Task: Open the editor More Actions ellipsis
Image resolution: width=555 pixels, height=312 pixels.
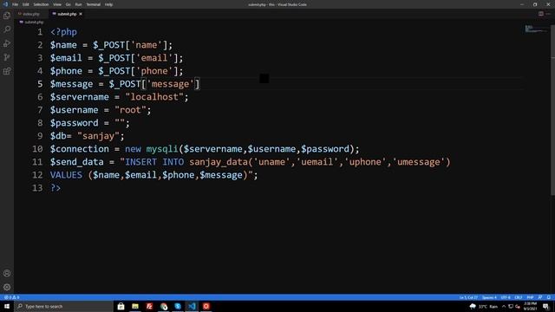Action: [548, 14]
